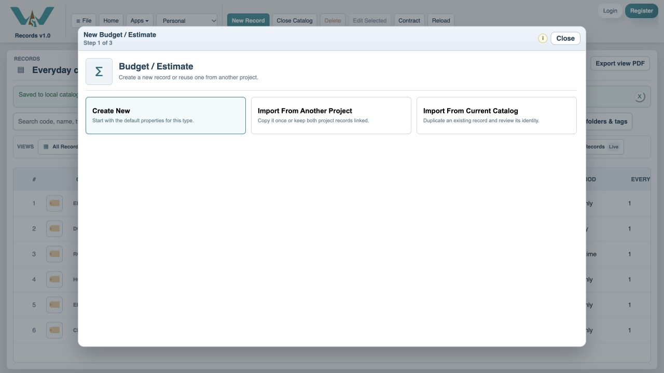
Task: Click the tag icon in row 2
Action: point(54,228)
